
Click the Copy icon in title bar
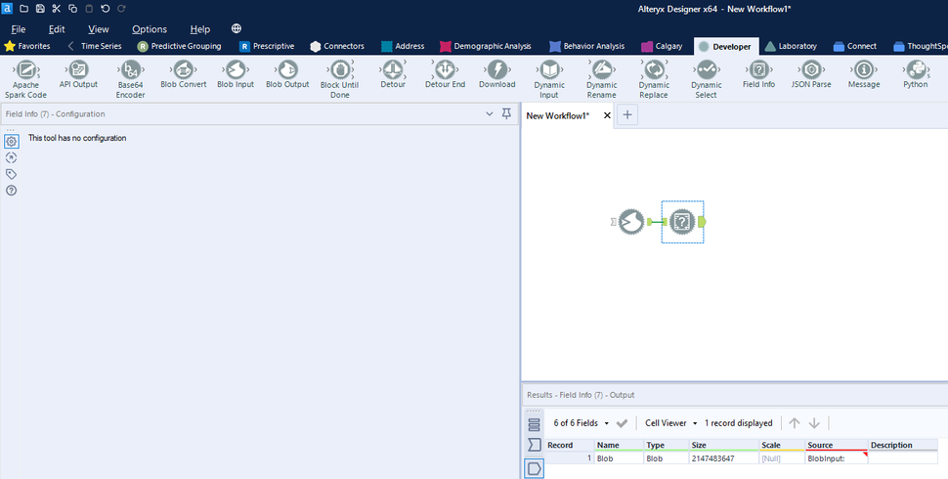tap(72, 9)
